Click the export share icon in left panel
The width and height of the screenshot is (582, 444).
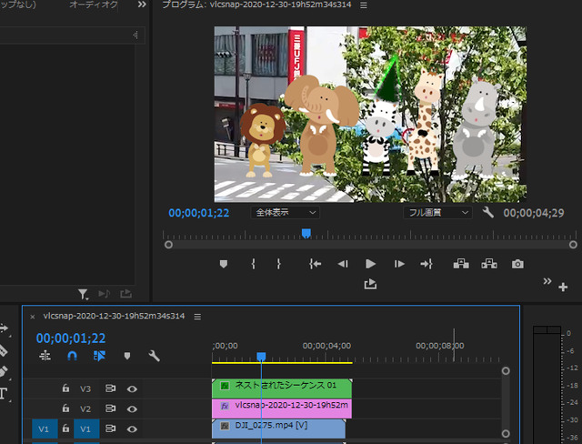coord(125,294)
